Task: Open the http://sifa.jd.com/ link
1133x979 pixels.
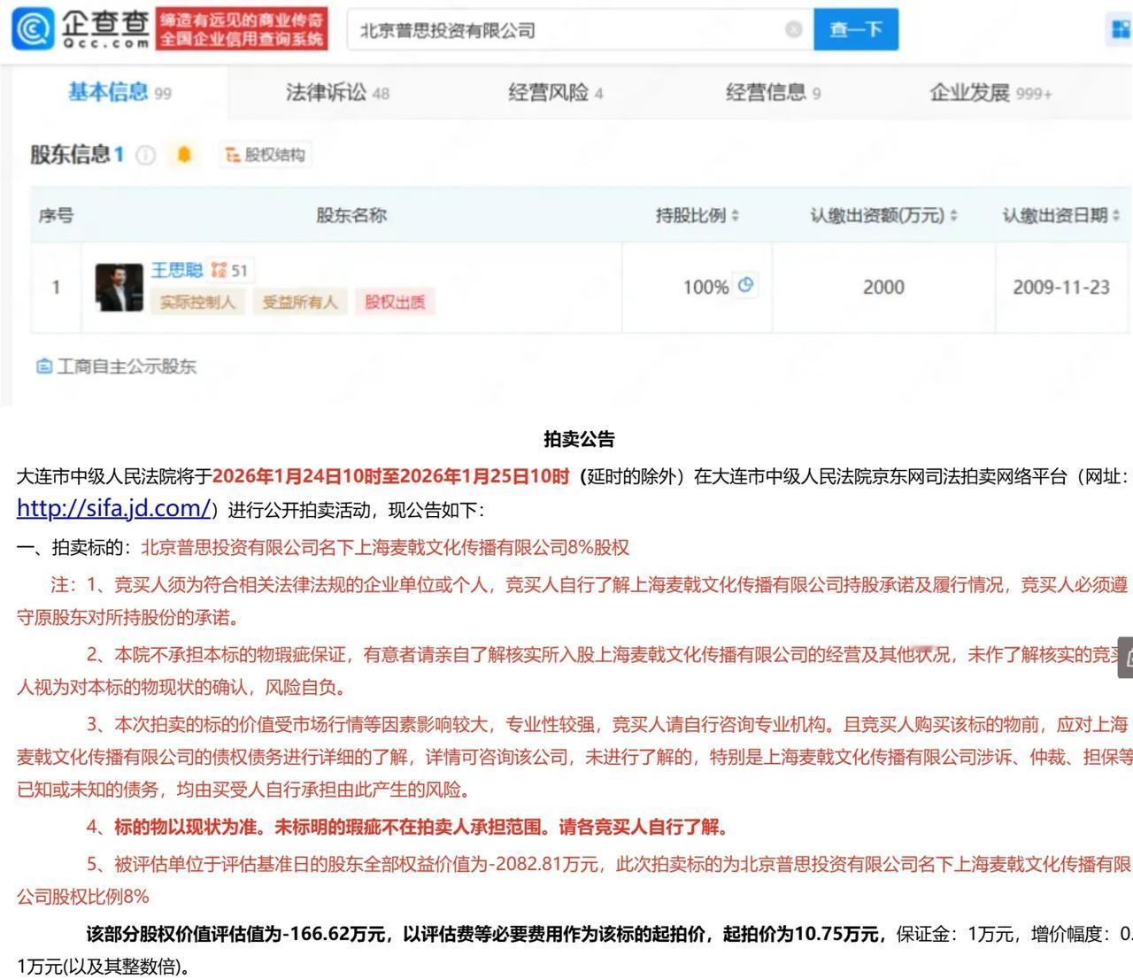Action: pos(114,508)
